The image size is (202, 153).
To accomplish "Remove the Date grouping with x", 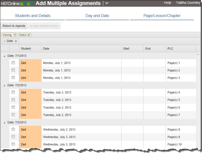I will pos(16,41).
